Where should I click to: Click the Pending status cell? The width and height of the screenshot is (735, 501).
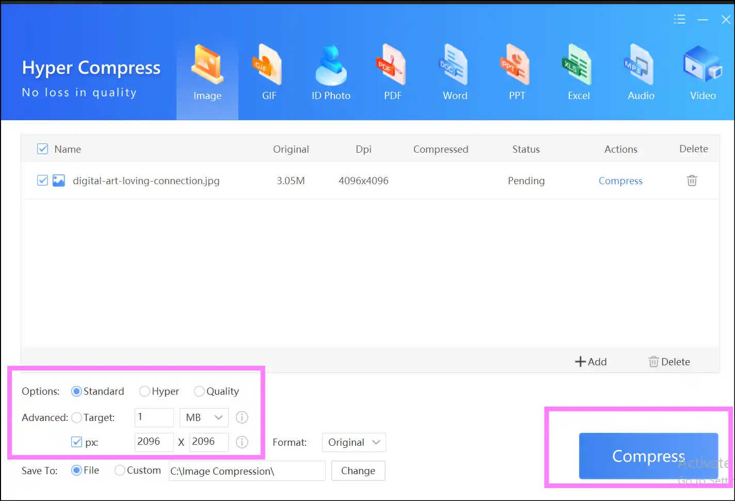click(x=526, y=181)
